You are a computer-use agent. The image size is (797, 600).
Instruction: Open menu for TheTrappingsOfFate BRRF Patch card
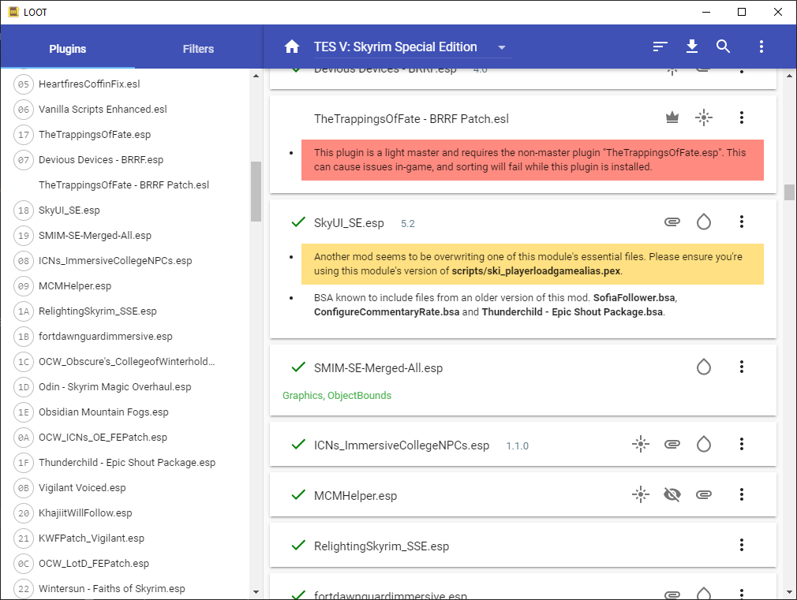(x=742, y=117)
